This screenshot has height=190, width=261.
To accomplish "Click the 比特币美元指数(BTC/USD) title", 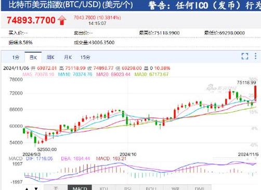I will click(71, 5).
